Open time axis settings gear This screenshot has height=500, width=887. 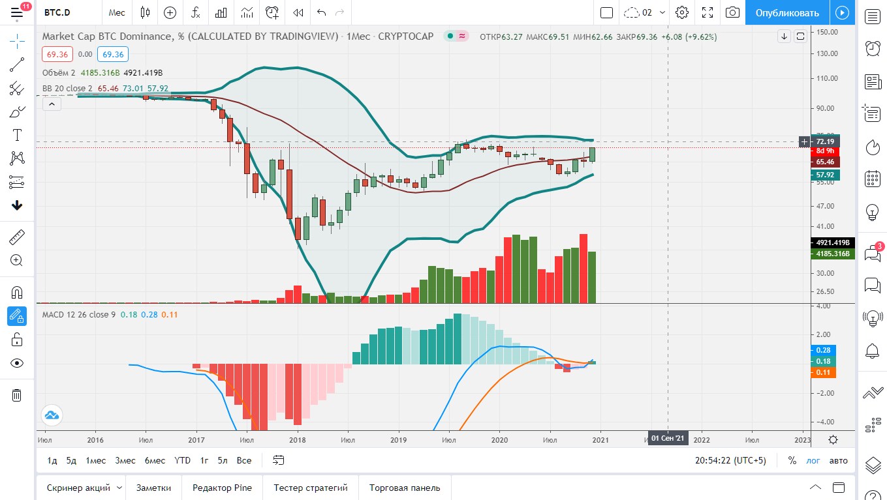point(833,439)
